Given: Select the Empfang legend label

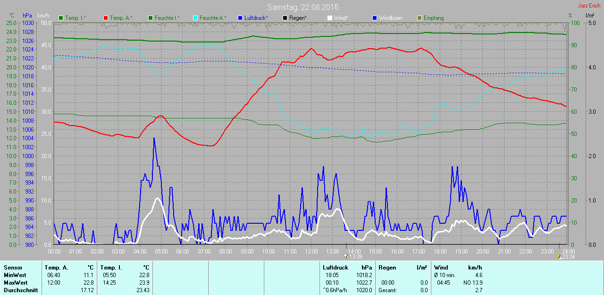Looking at the screenshot, I should (x=433, y=18).
